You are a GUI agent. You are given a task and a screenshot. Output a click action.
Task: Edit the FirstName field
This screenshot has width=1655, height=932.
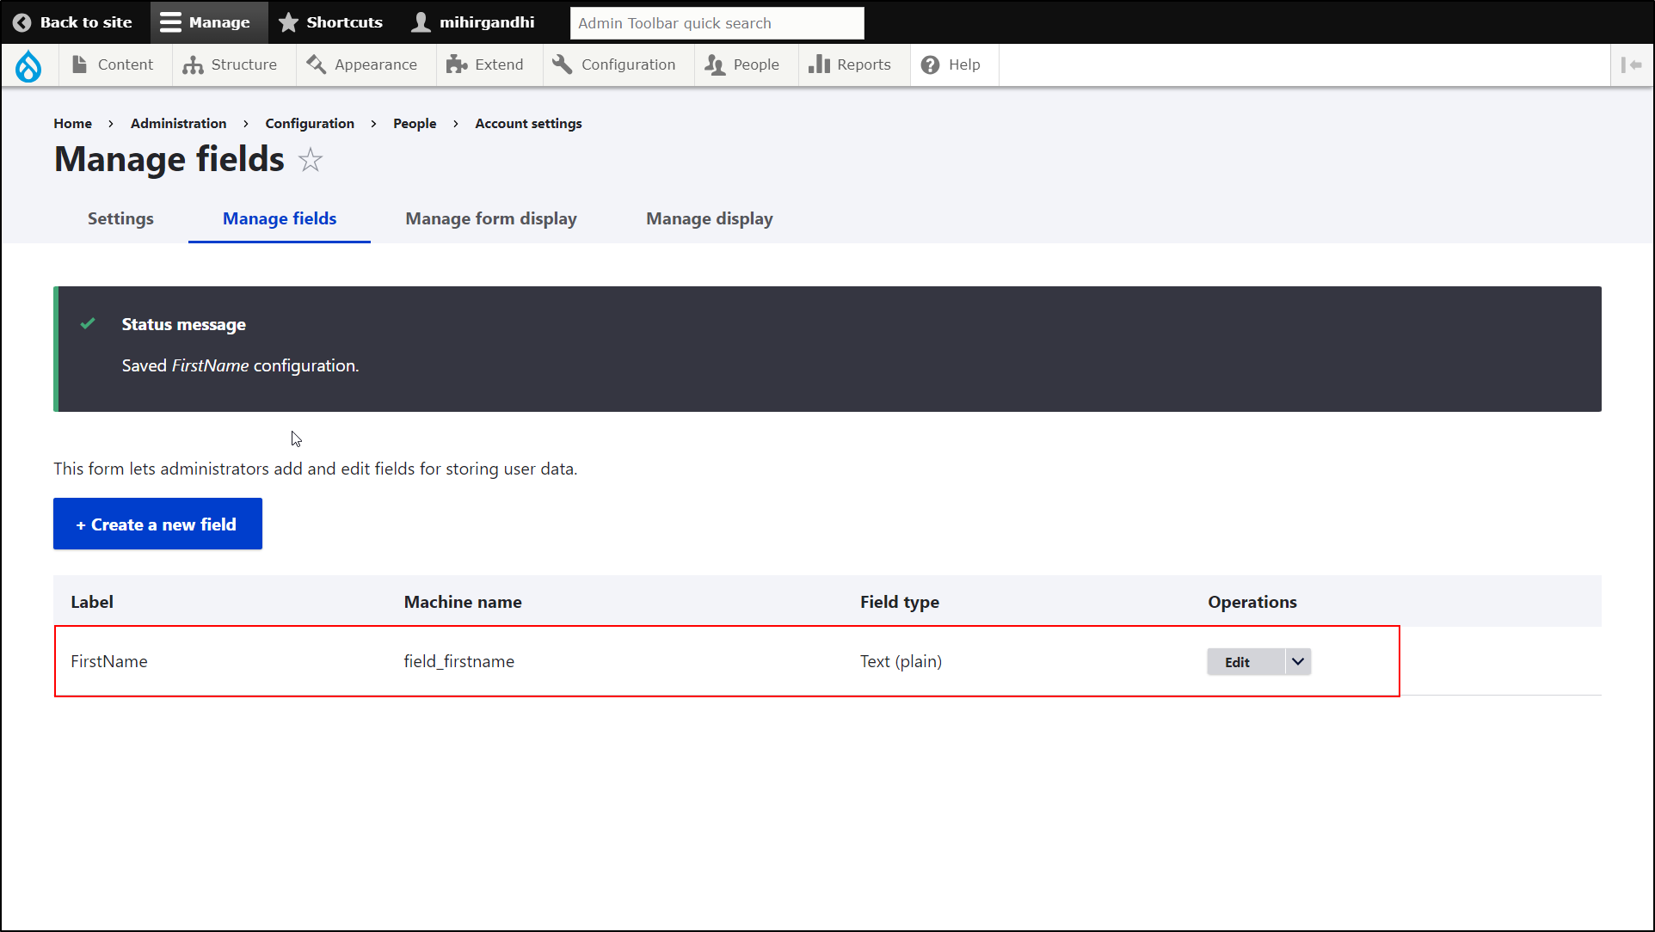1237,662
